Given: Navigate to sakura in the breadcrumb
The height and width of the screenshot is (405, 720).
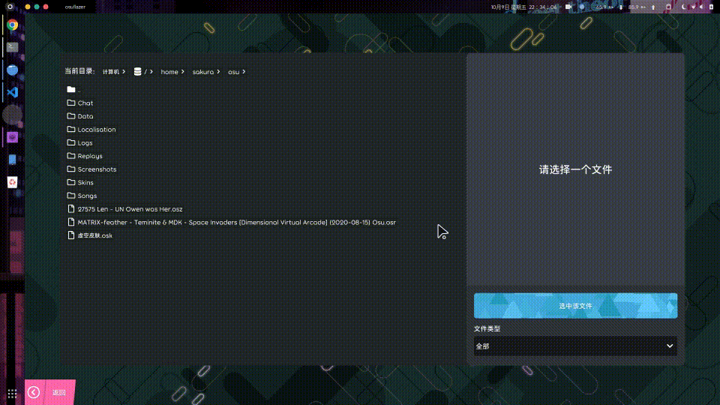Looking at the screenshot, I should click(x=203, y=72).
